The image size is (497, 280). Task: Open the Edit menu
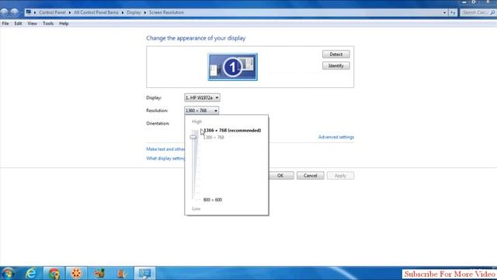click(18, 23)
